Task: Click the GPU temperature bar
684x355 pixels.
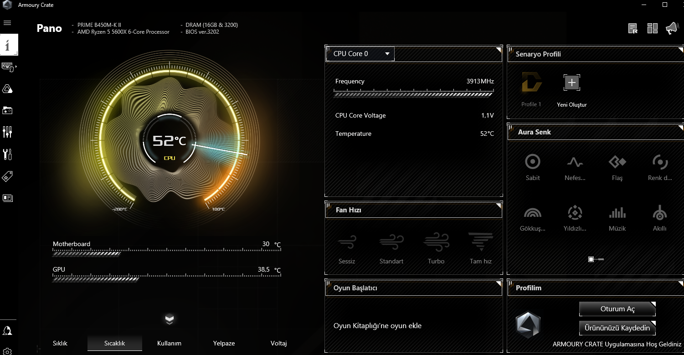Action: click(166, 278)
